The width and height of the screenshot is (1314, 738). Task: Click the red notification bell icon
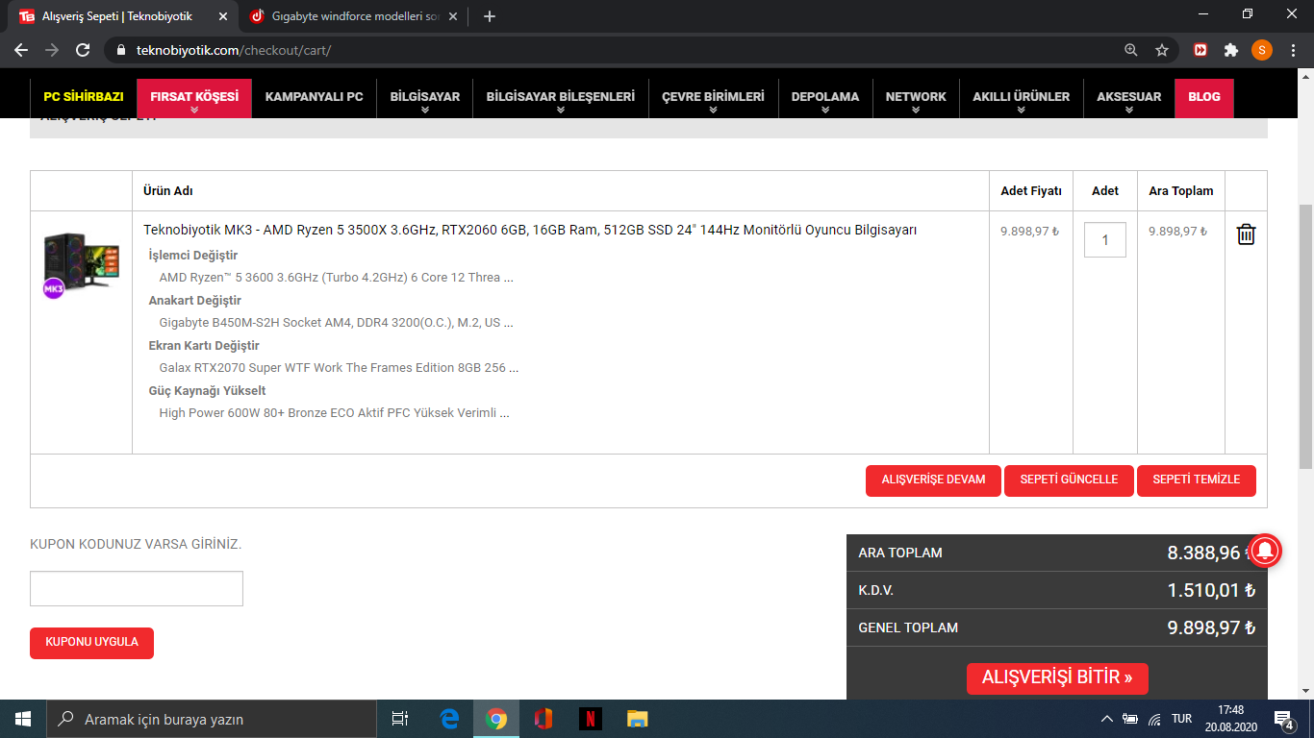1266,549
